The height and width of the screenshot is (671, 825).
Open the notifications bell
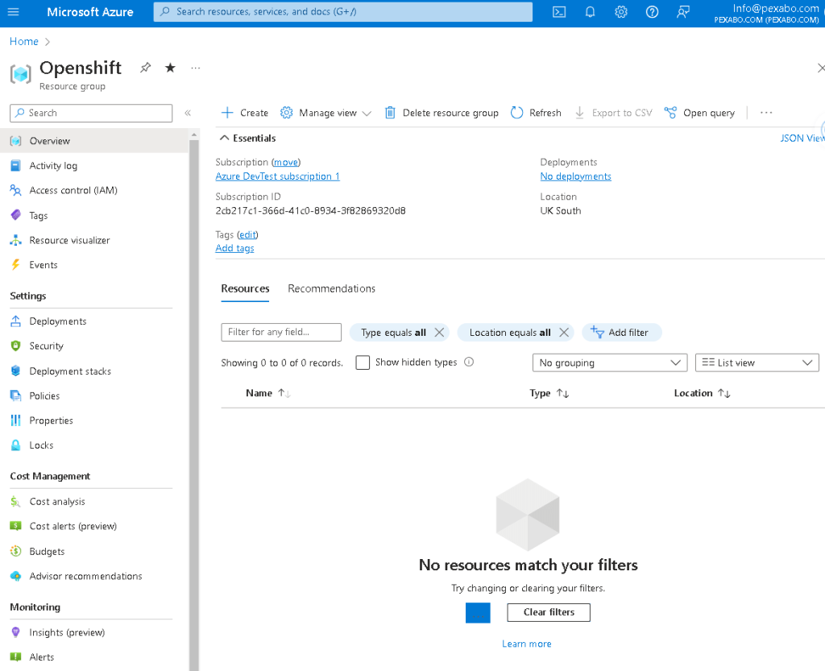pos(590,11)
